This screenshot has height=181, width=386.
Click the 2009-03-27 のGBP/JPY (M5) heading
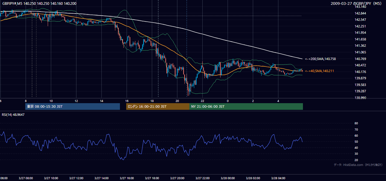coord(356,3)
